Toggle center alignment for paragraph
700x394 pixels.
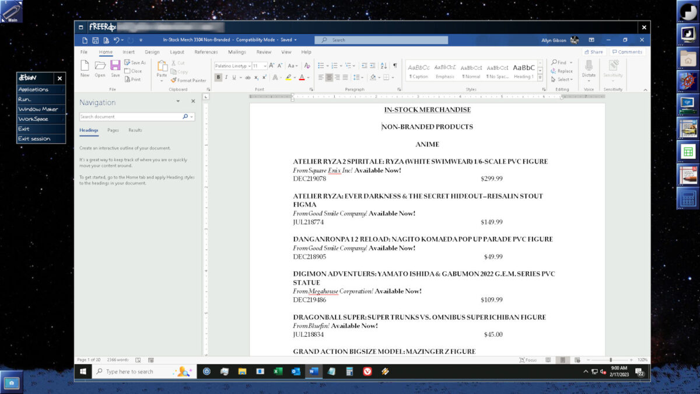click(x=329, y=77)
